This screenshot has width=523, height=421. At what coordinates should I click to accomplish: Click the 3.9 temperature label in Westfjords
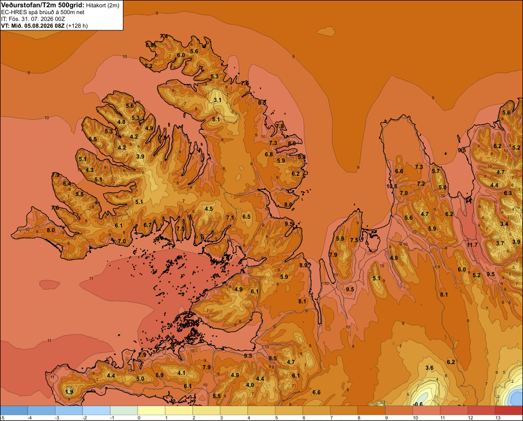(x=140, y=156)
